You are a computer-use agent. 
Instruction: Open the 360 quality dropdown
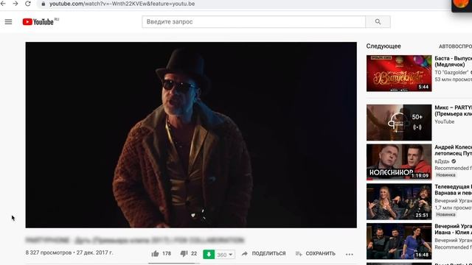pos(225,255)
